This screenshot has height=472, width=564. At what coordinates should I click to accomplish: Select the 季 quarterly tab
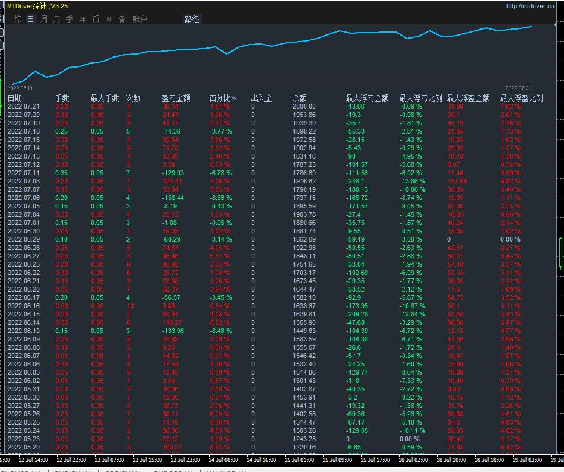[69, 19]
